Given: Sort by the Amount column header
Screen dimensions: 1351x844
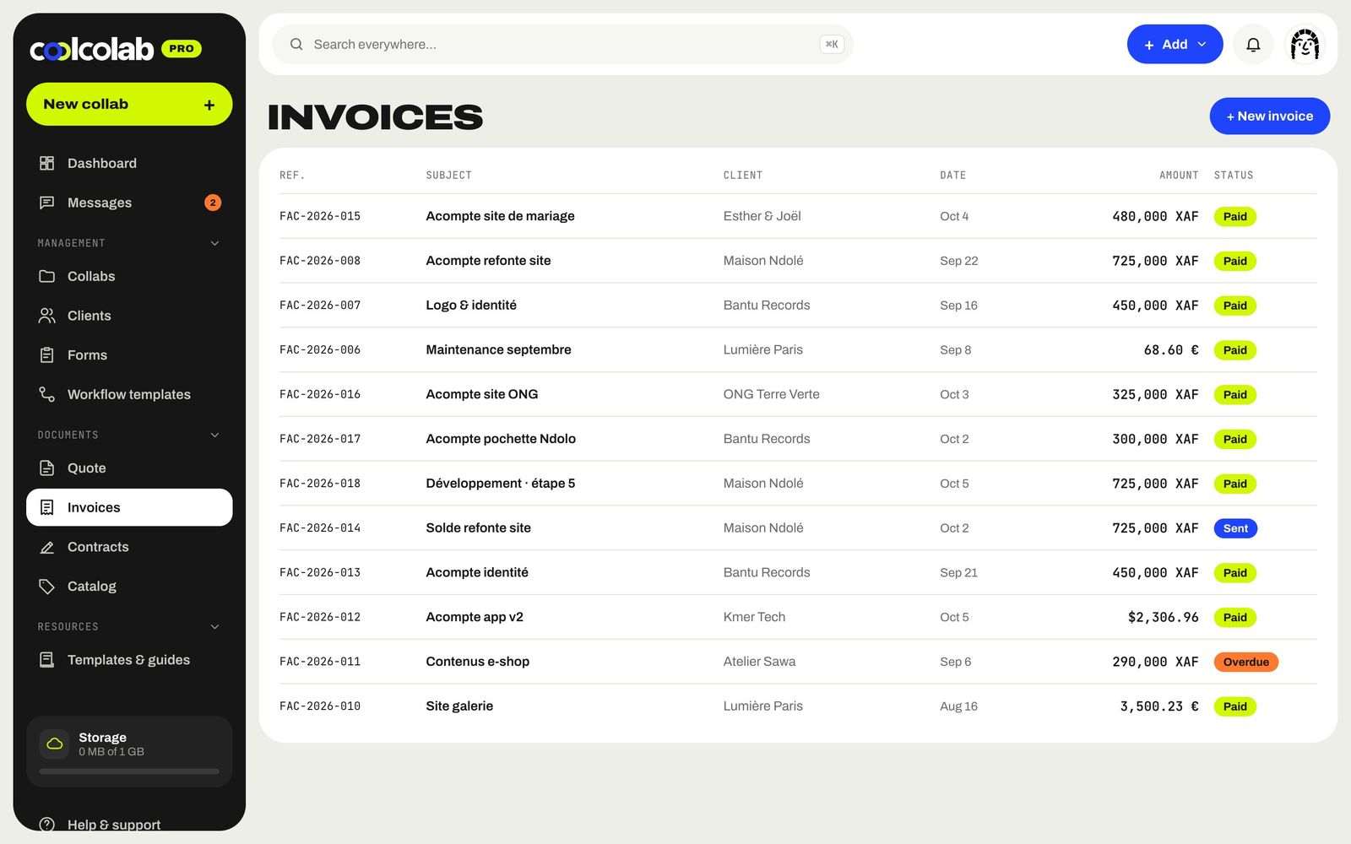Looking at the screenshot, I should pos(1179,176).
